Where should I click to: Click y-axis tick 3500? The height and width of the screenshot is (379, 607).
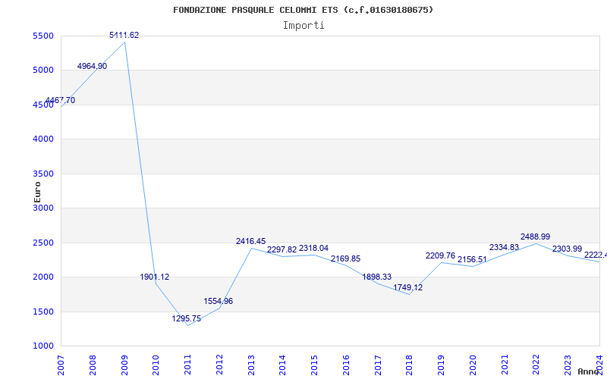tap(42, 174)
